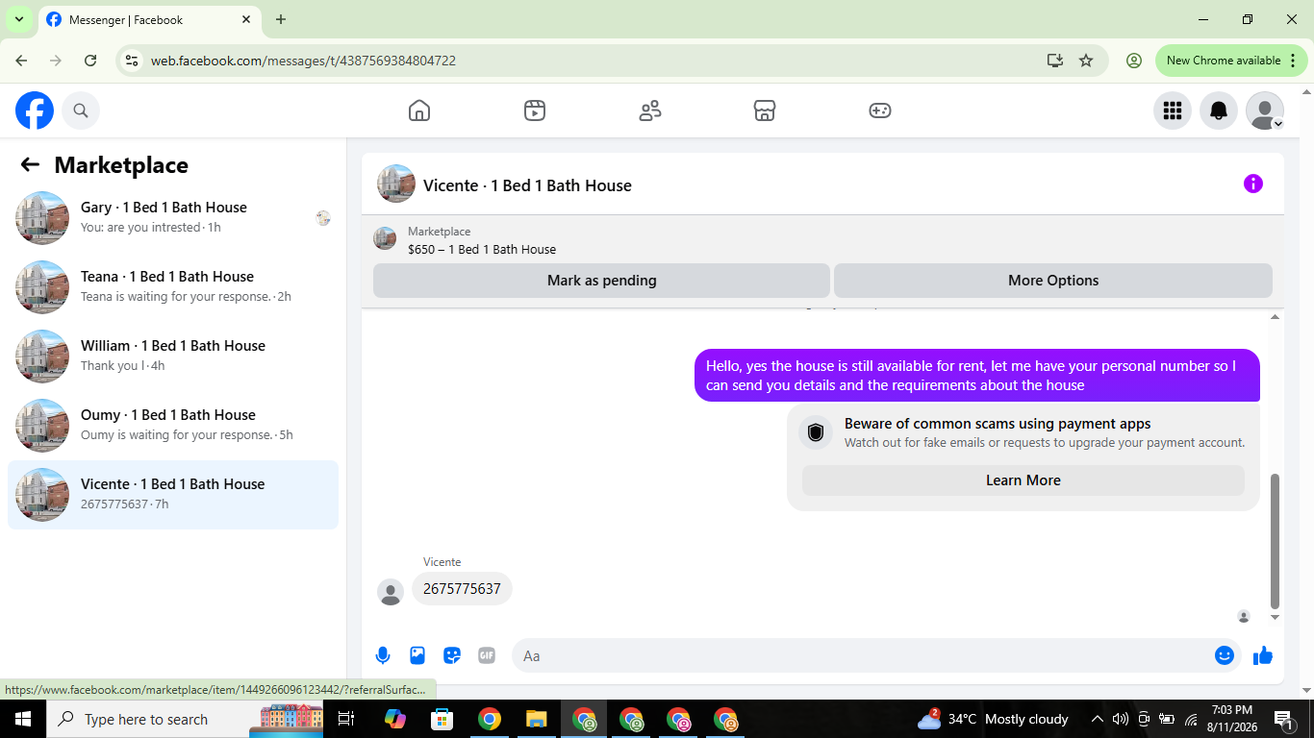Click Learn More about payment scams
The width and height of the screenshot is (1314, 738).
(x=1023, y=480)
